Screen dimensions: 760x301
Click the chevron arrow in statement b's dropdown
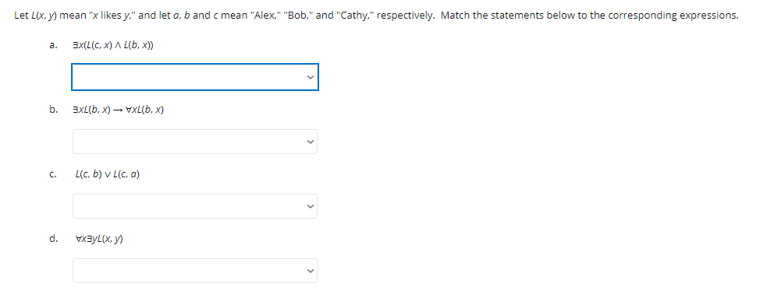point(311,142)
